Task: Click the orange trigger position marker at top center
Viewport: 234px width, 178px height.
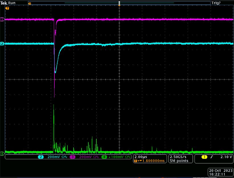Action: [x=119, y=5]
